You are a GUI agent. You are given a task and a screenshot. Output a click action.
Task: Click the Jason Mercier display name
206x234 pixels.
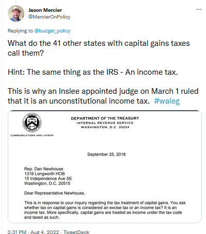[x=45, y=10]
